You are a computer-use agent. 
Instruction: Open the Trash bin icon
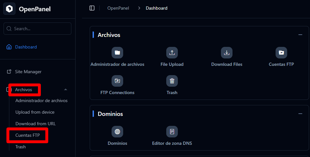[x=172, y=81]
